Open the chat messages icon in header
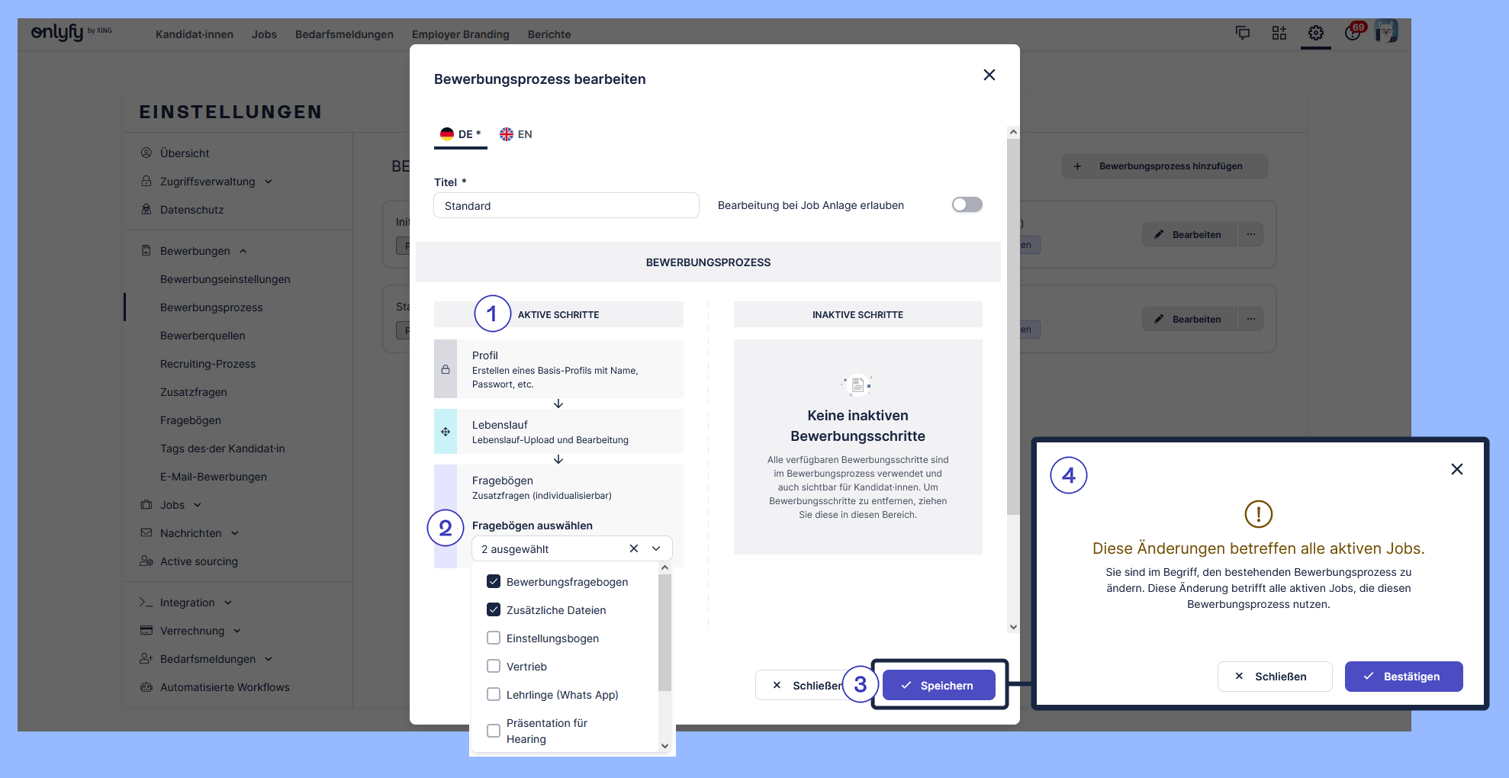 tap(1242, 33)
